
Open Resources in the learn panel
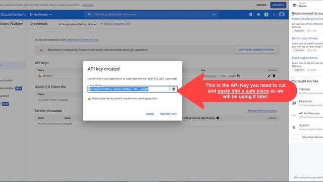pos(305,101)
